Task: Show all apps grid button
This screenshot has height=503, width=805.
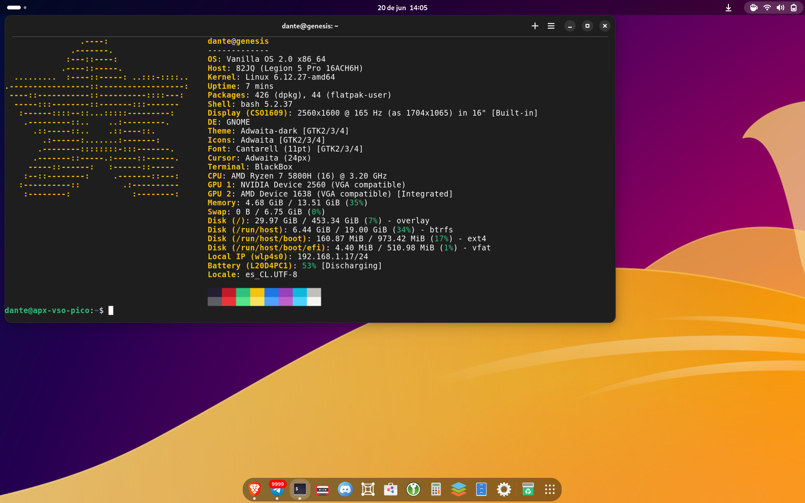Action: coord(550,489)
